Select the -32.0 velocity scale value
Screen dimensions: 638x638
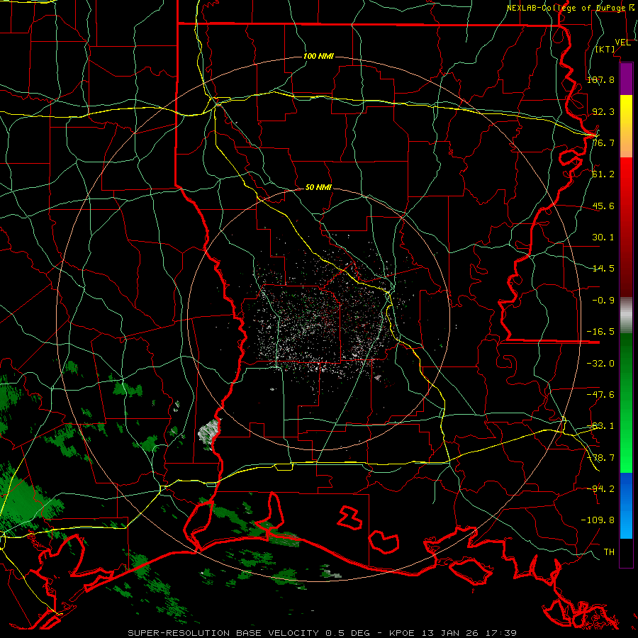click(600, 363)
